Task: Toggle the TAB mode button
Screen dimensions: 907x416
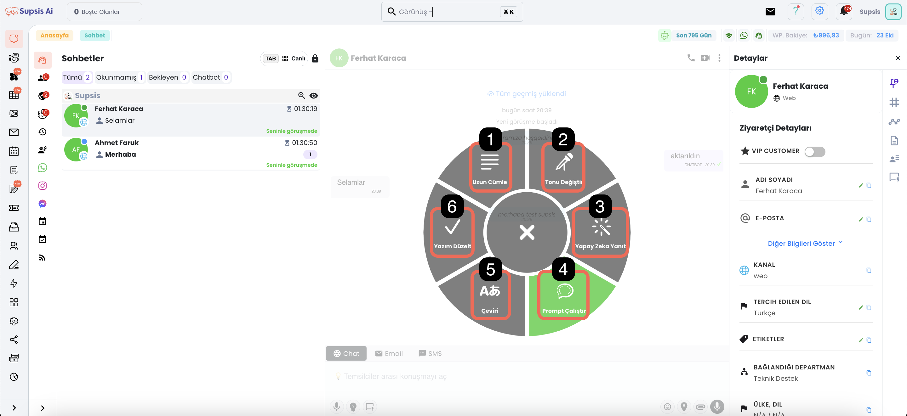Action: point(271,59)
